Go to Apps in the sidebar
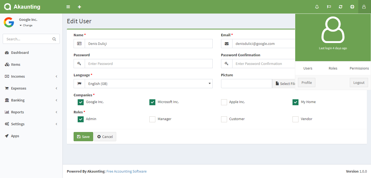Image resolution: width=371 pixels, height=178 pixels. coord(15,136)
